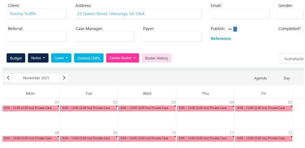
Task: Select date number 04 in calendar
Action: 232,102
